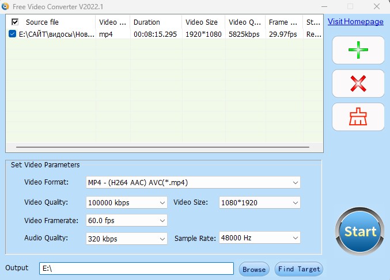Click the Browse button

tap(254, 269)
